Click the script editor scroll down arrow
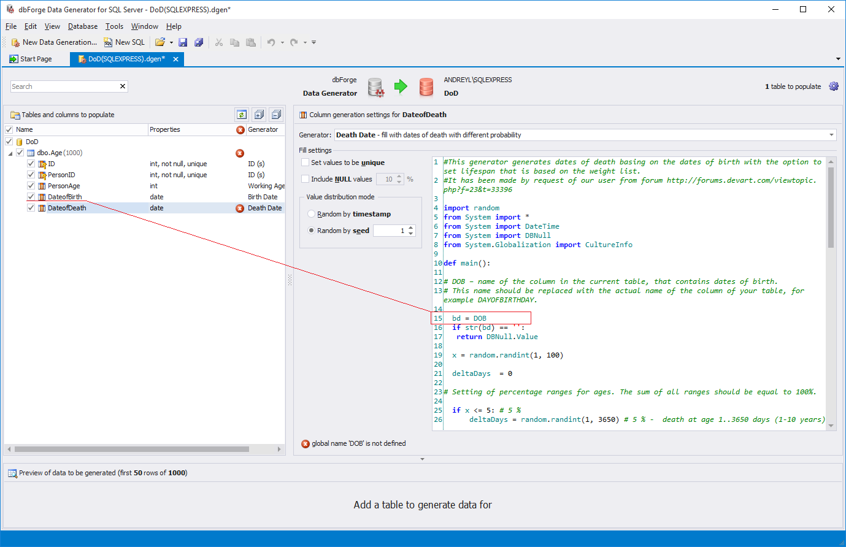 831,426
